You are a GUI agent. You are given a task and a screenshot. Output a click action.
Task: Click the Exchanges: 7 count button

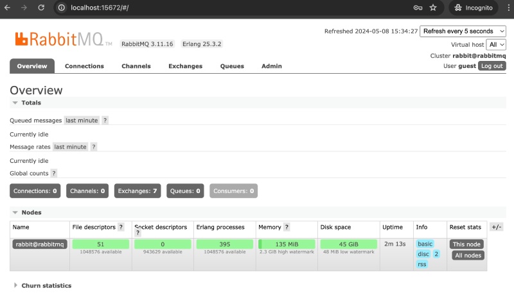tap(137, 191)
